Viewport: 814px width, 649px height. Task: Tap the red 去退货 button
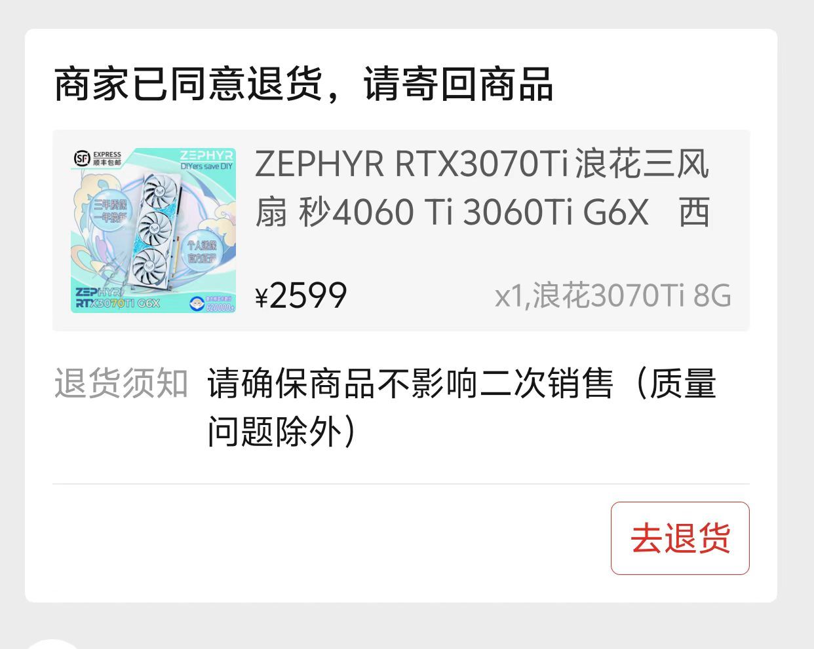(680, 538)
